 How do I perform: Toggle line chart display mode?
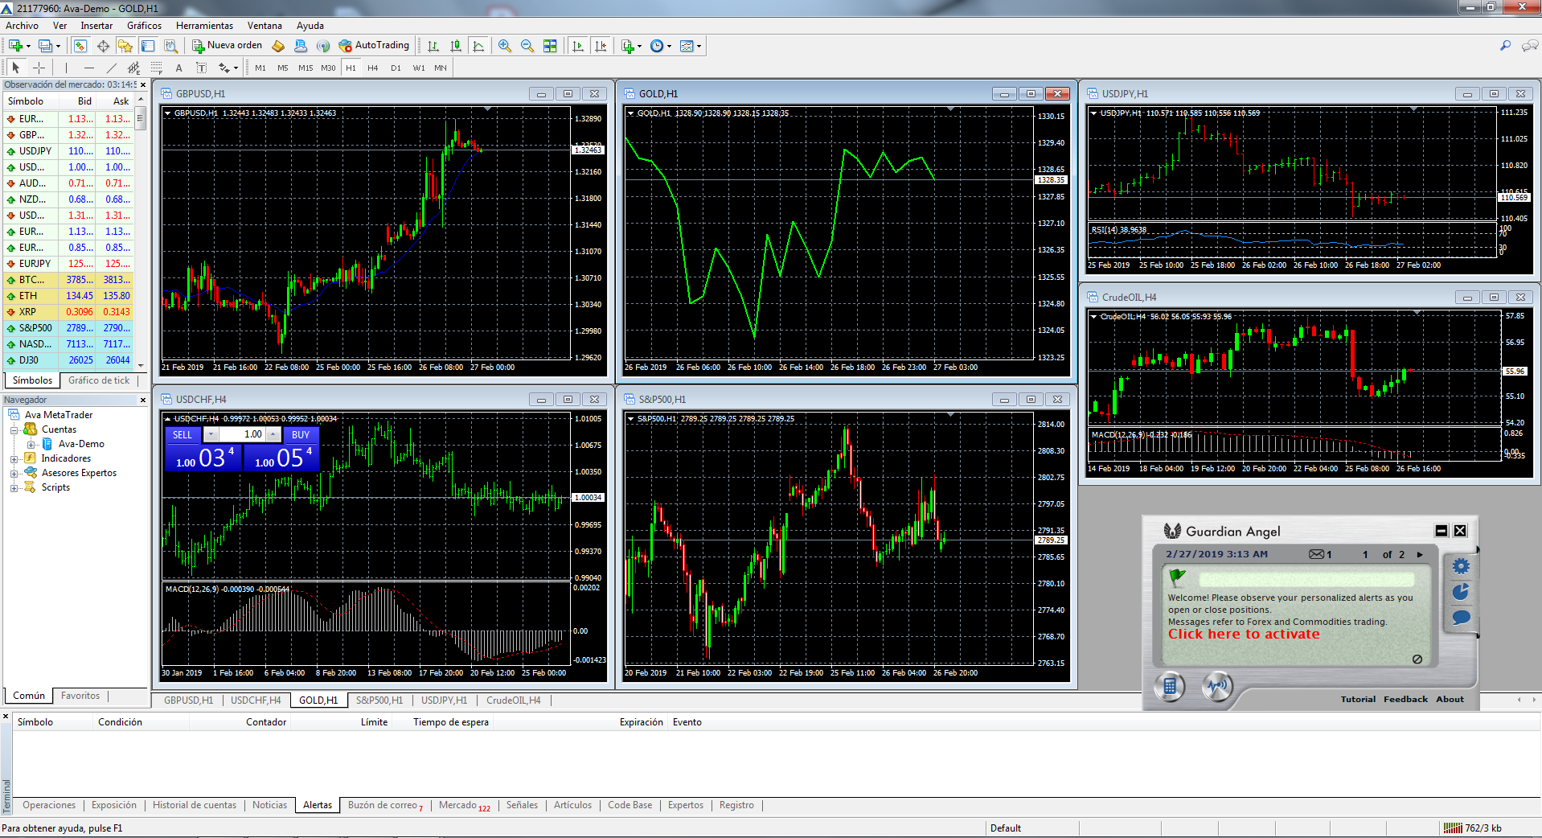(478, 46)
